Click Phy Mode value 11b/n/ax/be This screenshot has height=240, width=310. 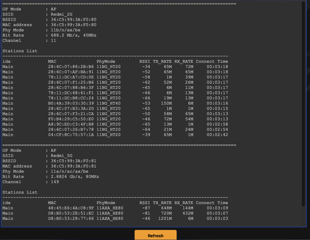point(65,30)
